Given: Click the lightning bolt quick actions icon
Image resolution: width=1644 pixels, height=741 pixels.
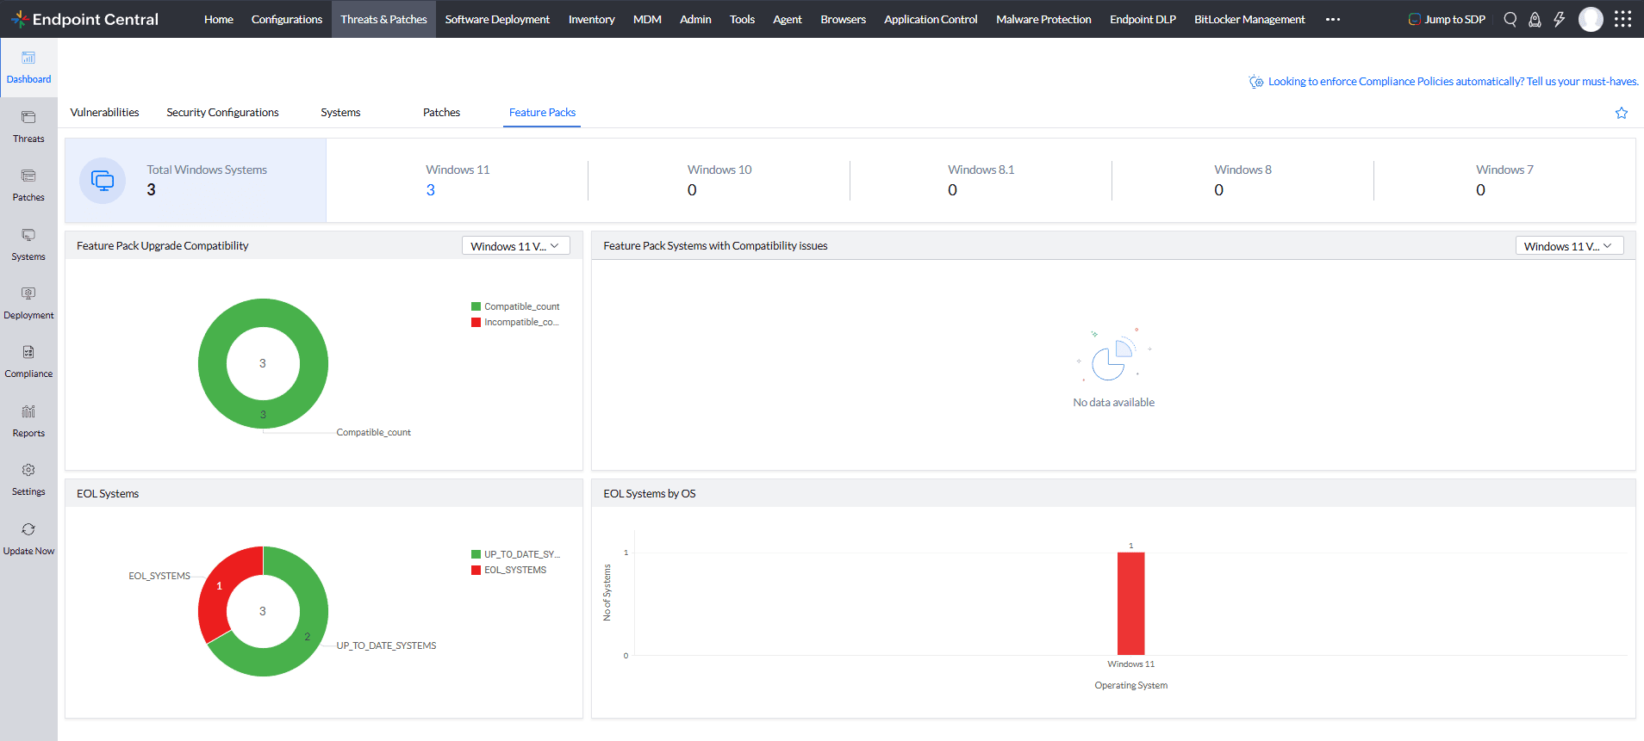Looking at the screenshot, I should click(1559, 19).
